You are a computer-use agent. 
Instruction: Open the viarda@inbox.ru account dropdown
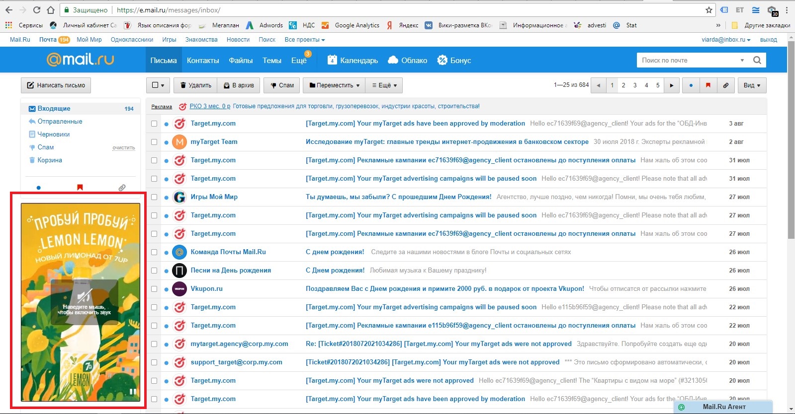point(726,40)
